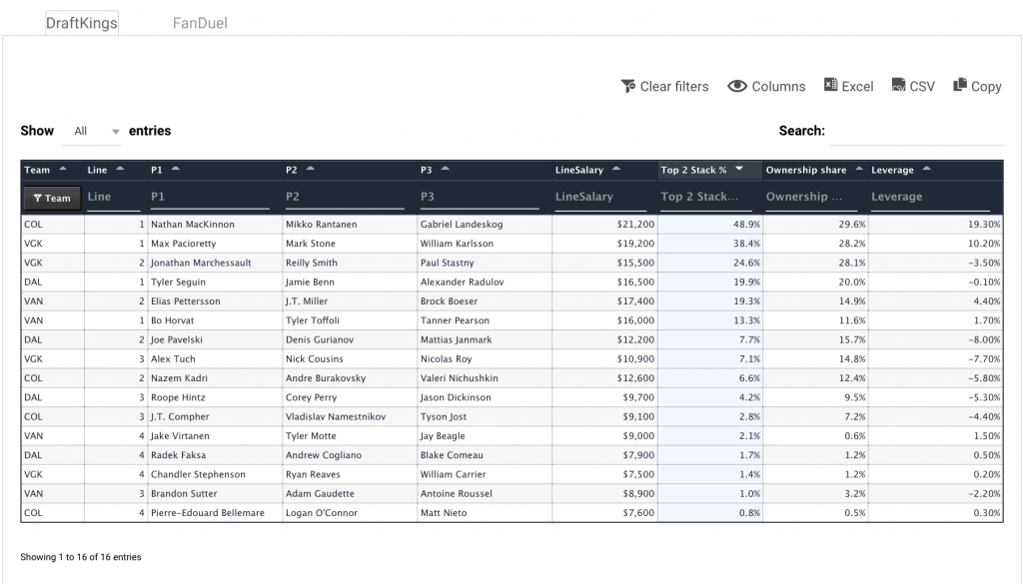Select the Nazem Kadri cell

(215, 378)
